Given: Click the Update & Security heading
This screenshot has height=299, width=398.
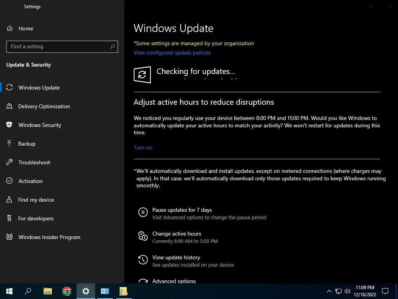Looking at the screenshot, I should (28, 65).
